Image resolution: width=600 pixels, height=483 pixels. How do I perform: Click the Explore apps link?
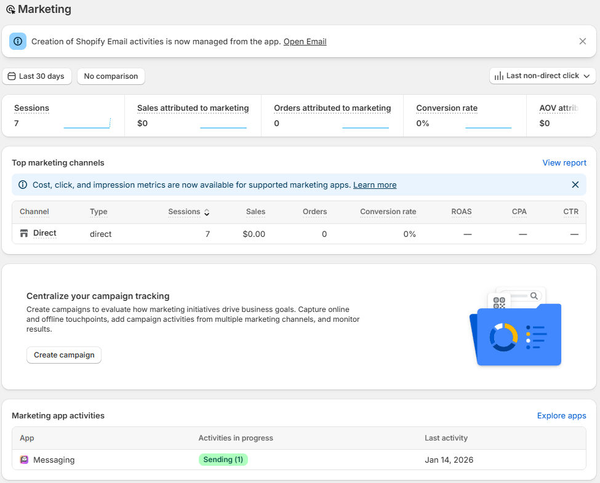pos(561,415)
